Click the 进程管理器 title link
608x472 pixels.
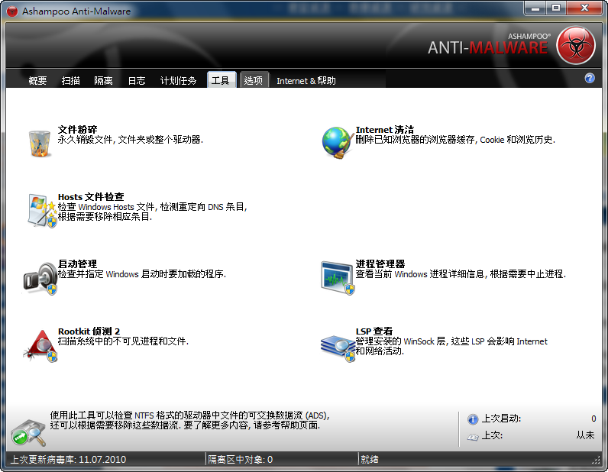[x=380, y=263]
